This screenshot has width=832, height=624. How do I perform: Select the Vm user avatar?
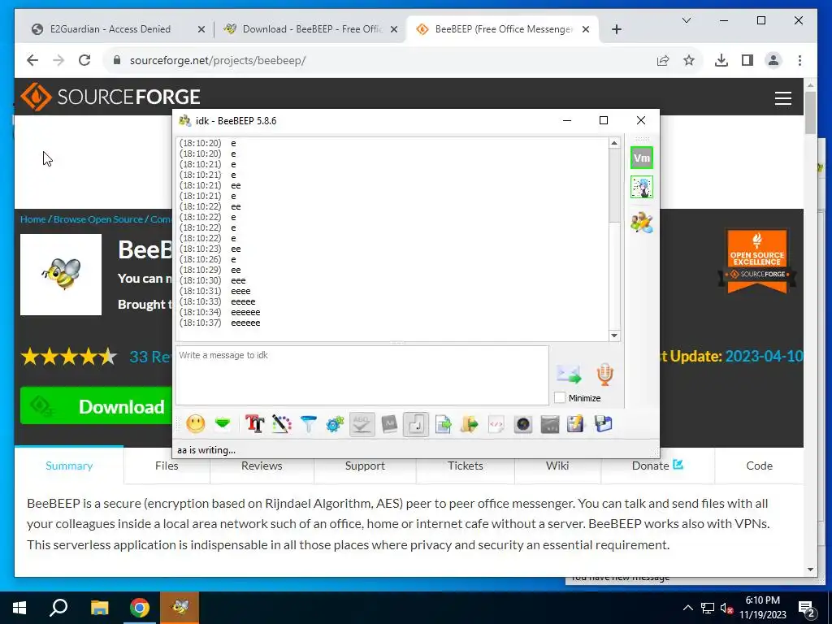tap(642, 158)
